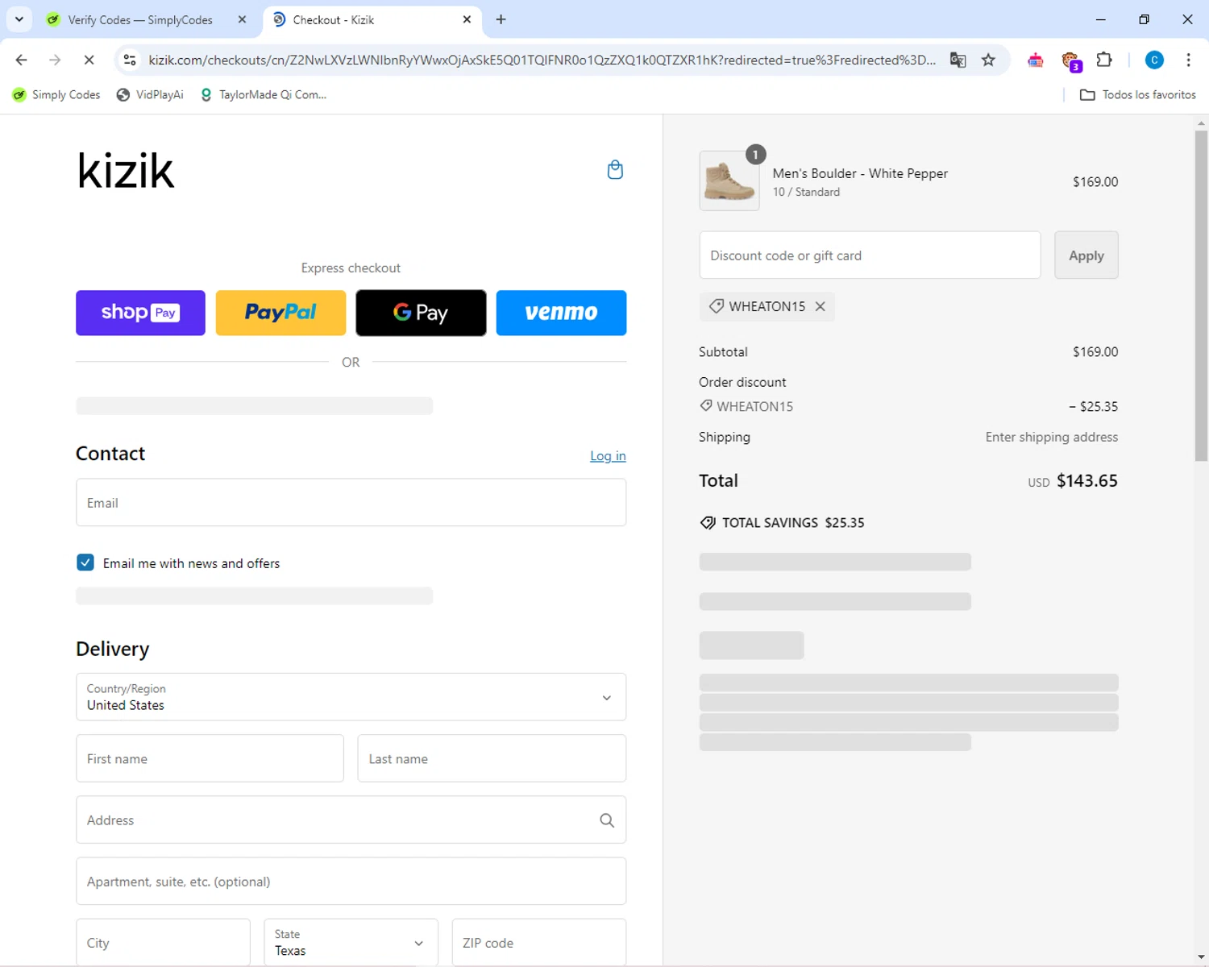Click the Apartment, suite, etc. field
This screenshot has width=1209, height=967.
click(351, 881)
